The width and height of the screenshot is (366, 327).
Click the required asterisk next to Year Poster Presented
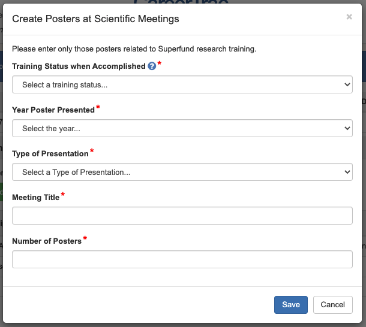98,108
